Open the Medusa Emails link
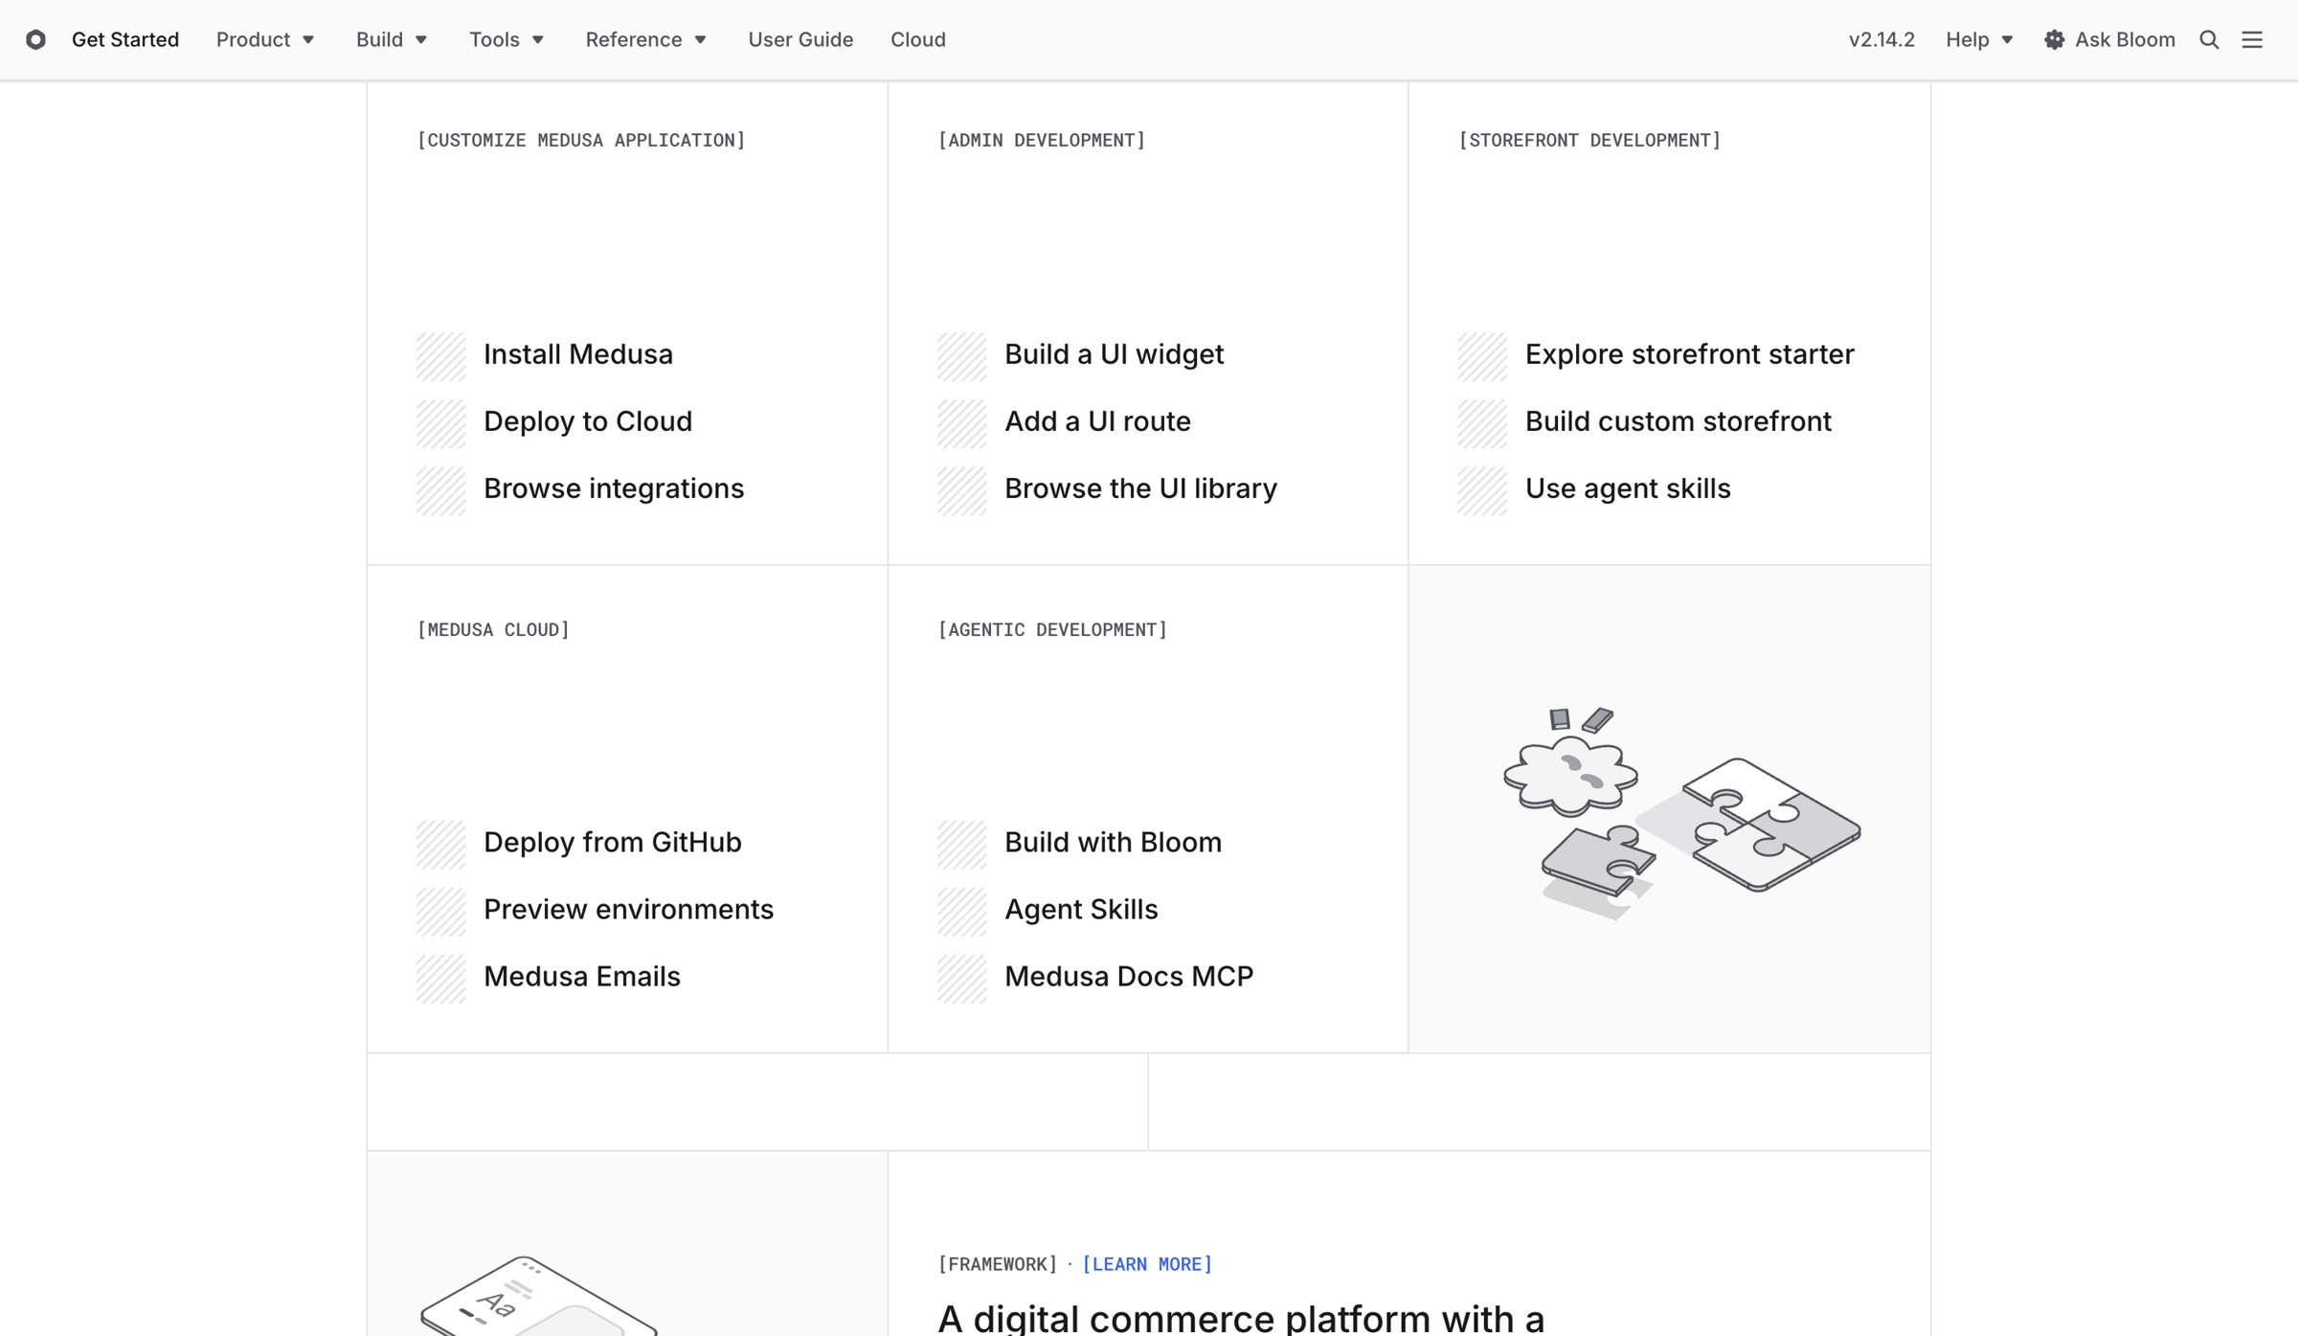This screenshot has width=2298, height=1336. tap(581, 977)
